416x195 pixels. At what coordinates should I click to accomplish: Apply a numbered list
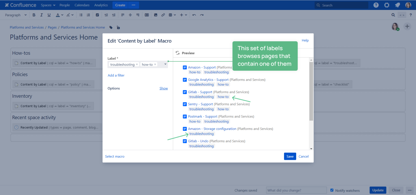(88, 15)
